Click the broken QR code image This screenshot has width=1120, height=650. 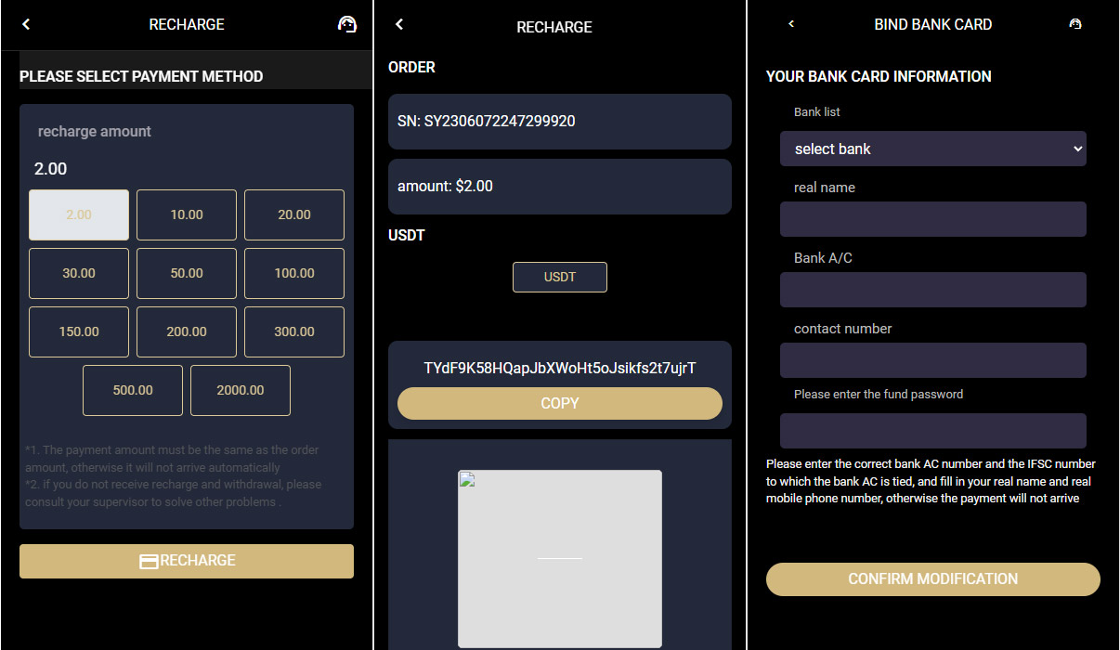[x=560, y=558]
